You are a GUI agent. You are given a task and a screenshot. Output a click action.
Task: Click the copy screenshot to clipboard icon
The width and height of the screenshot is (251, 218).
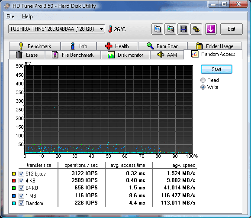(x=170, y=29)
